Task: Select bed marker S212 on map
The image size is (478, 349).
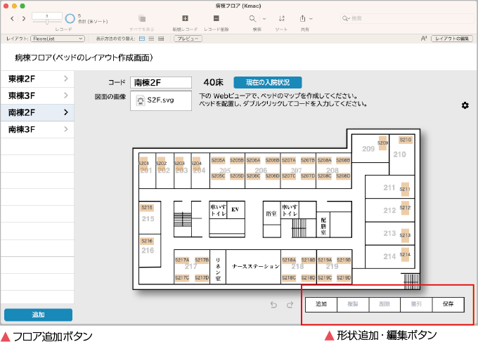Action: 405,208
